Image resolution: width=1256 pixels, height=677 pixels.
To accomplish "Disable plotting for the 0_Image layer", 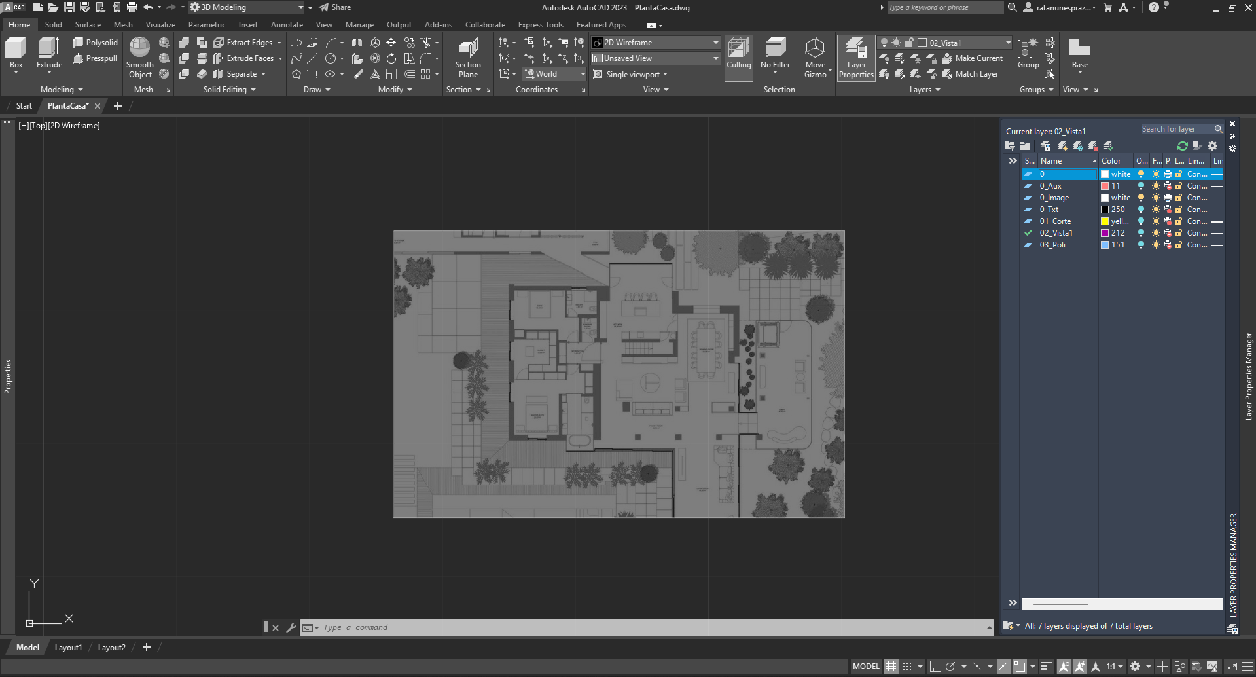I will tap(1166, 197).
